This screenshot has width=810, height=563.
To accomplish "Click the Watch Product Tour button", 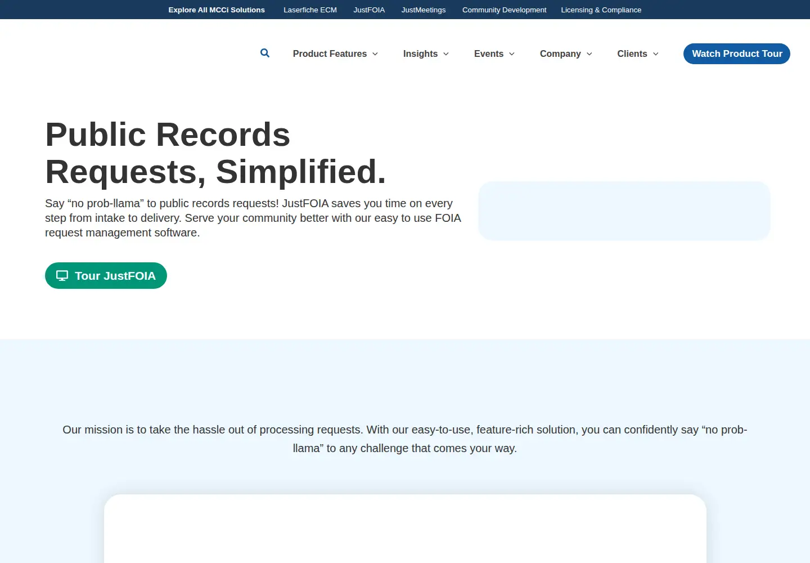I will [737, 53].
